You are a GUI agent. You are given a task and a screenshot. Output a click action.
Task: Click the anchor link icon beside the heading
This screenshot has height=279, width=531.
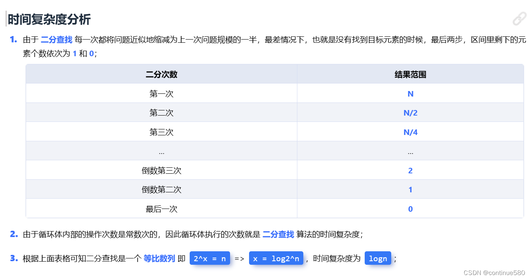519,19
